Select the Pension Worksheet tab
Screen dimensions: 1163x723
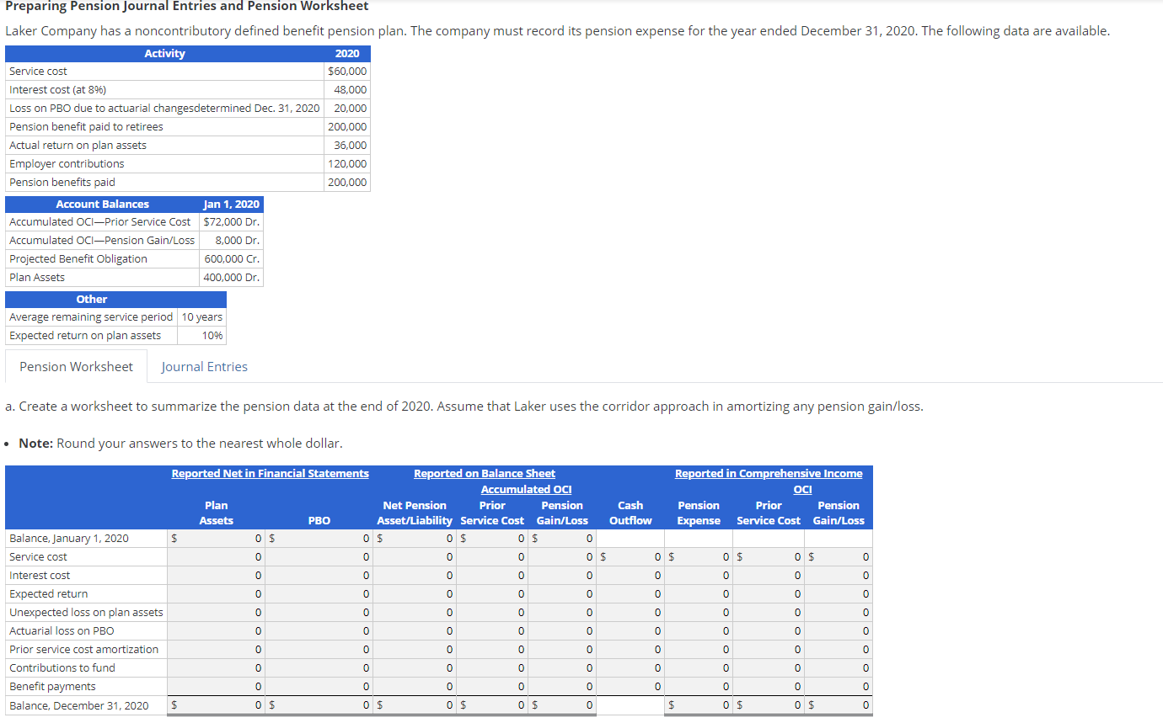point(76,367)
